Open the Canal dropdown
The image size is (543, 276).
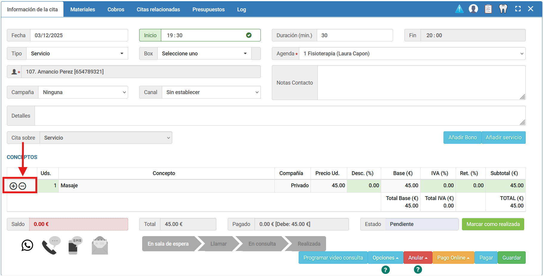tap(211, 92)
